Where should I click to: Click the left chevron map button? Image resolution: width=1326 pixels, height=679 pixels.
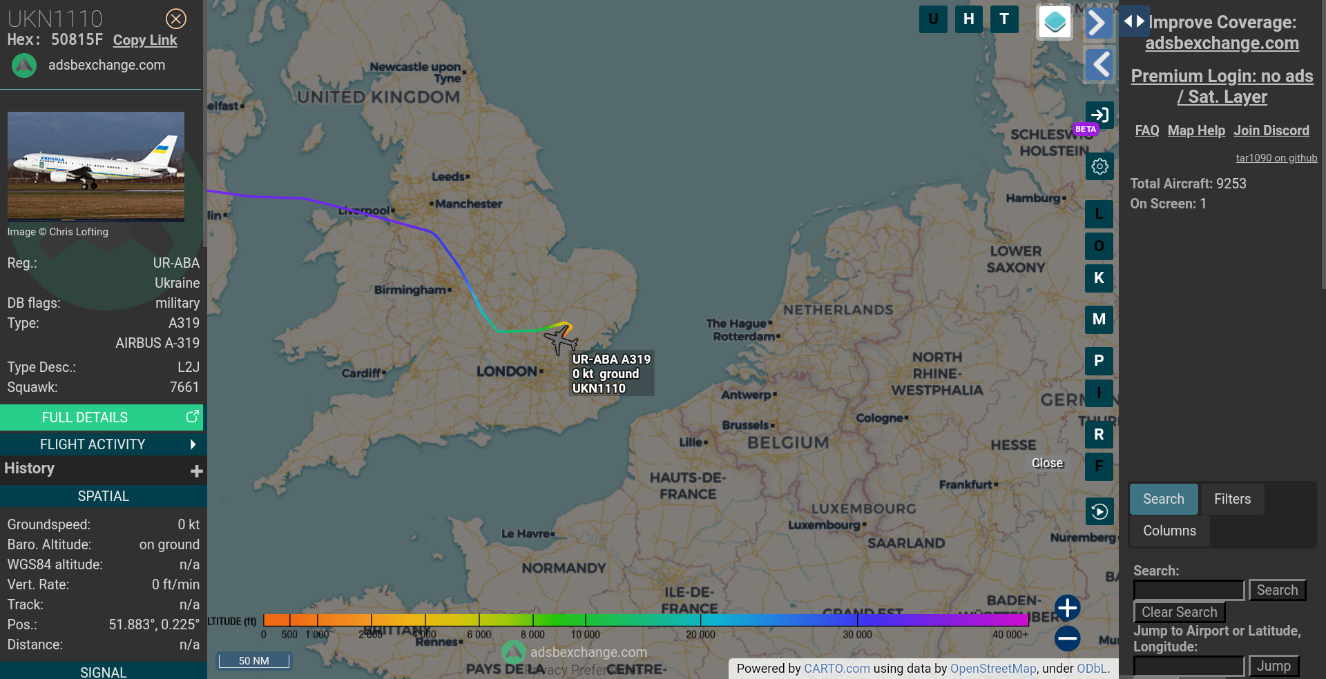(x=1099, y=65)
